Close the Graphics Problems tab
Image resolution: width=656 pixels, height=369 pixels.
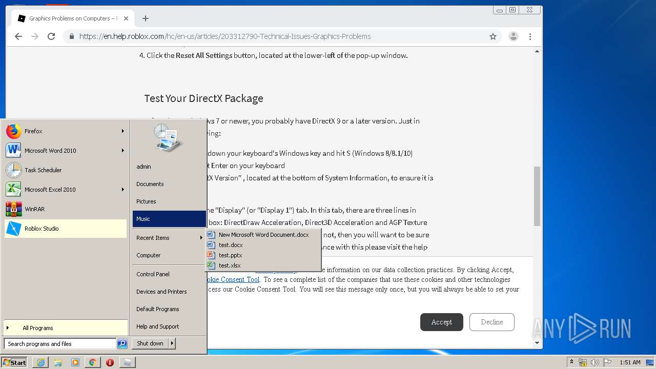126,18
